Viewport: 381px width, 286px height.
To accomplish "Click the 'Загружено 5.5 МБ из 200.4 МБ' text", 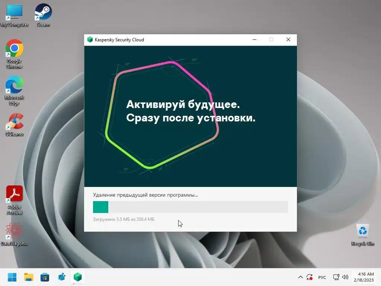I will point(124,219).
